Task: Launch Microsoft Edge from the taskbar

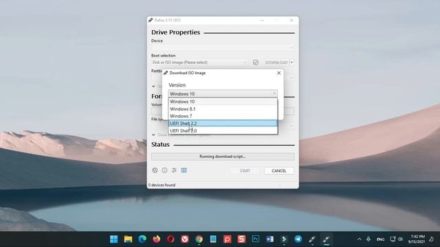Action: [x=142, y=239]
